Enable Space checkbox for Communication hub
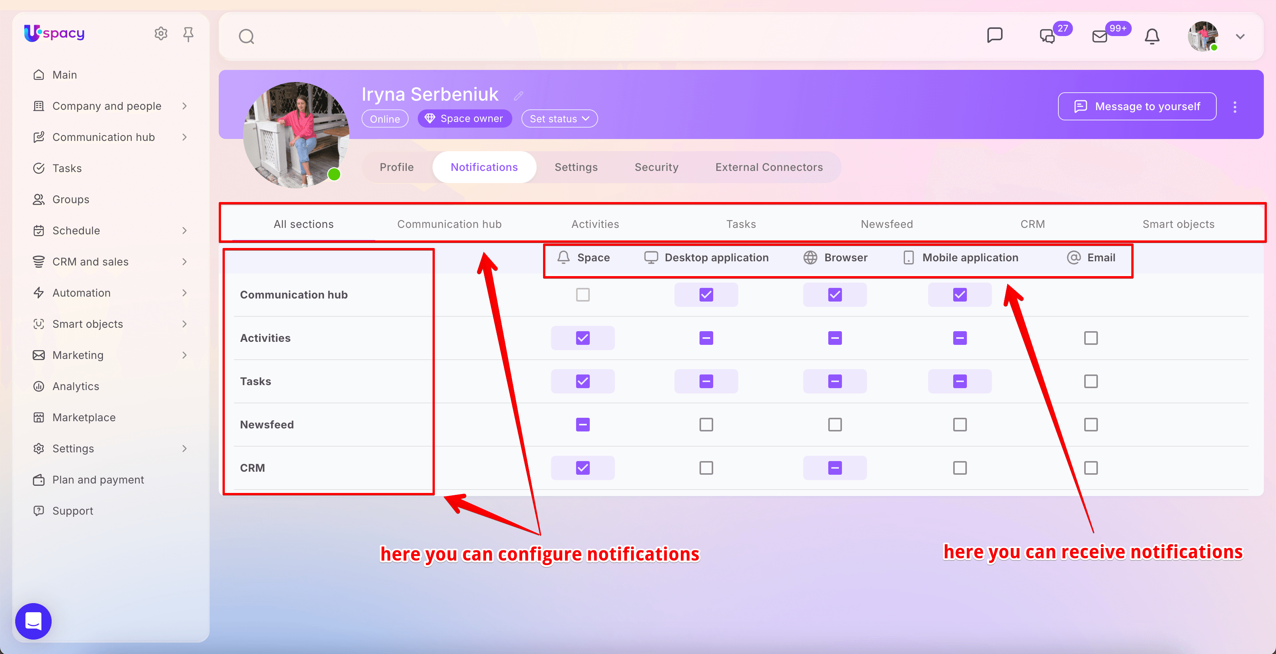 click(583, 295)
